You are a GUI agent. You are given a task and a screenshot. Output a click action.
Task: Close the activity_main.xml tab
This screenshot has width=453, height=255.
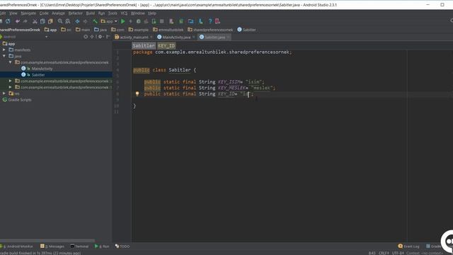151,37
